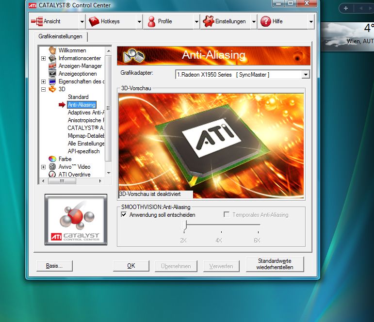Screen dimensions: 374x322
Task: Click the ATI Overdrive gauge icon
Action: [52, 175]
